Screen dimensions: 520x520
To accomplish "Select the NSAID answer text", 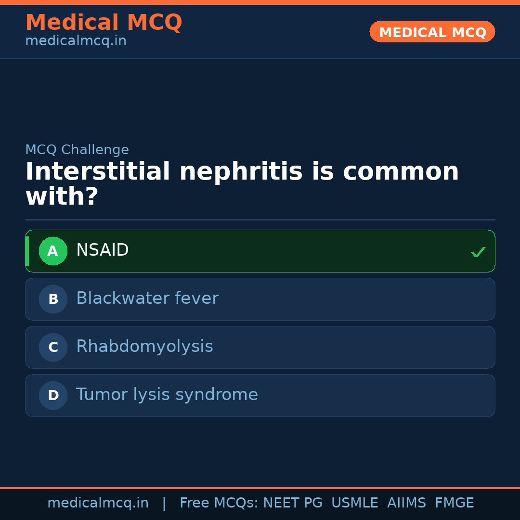I will tap(102, 250).
